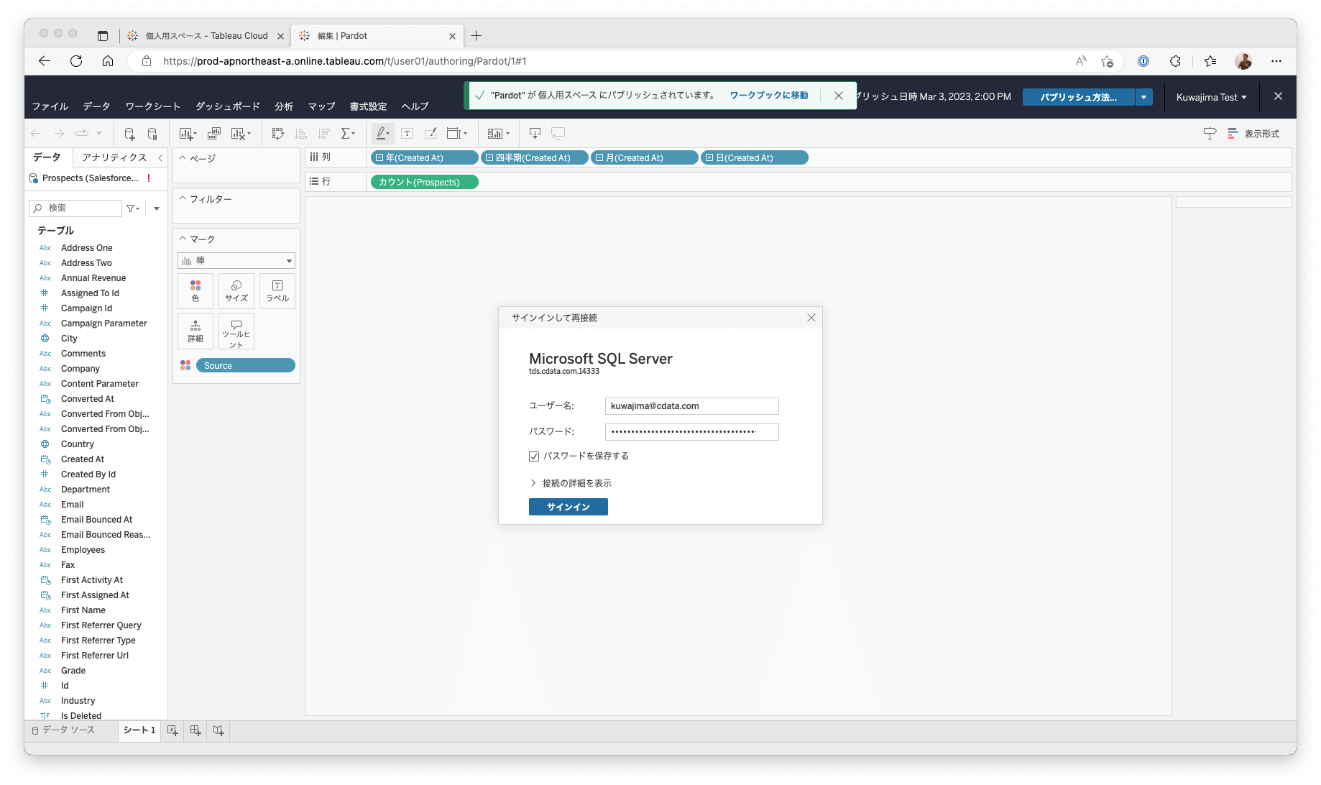Viewport: 1321px width, 785px height.
Task: Click the data guide icon near Show Me
Action: [x=1210, y=134]
